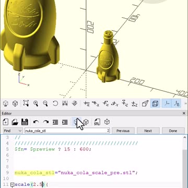Undo the last edit

pyautogui.click(x=36, y=122)
